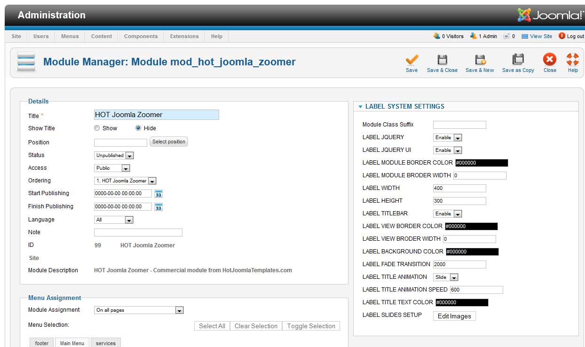
Task: Open Finish Publishing calendar icon
Action: point(158,206)
